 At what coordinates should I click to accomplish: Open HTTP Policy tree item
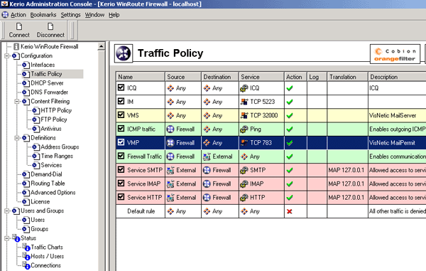coord(56,110)
